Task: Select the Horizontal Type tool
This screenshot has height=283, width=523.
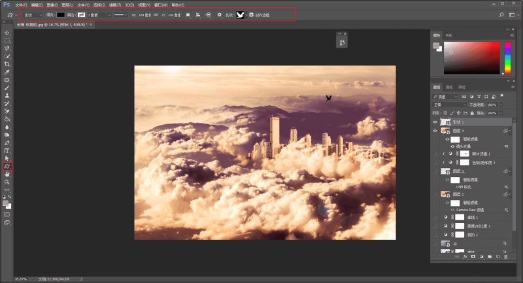Action: 7,150
